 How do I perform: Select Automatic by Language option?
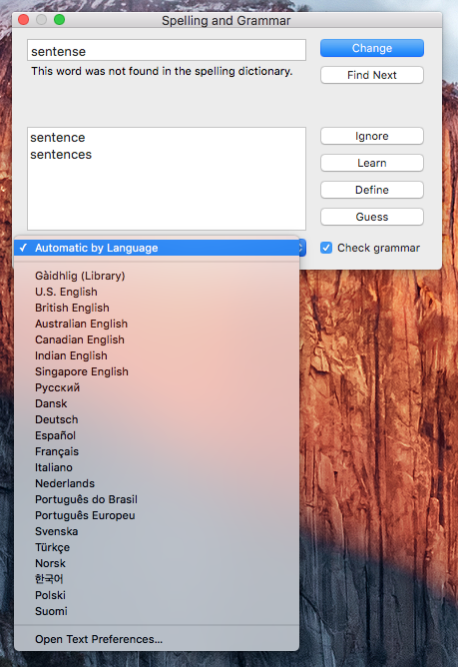pos(157,248)
